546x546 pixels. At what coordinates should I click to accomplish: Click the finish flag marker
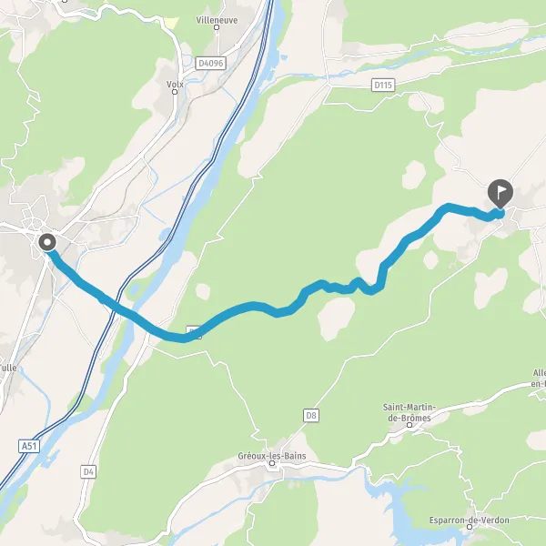click(500, 194)
